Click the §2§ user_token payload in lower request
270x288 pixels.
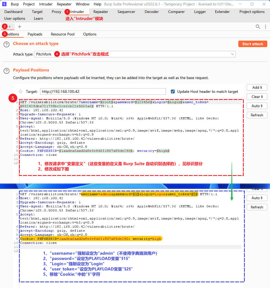[194, 194]
